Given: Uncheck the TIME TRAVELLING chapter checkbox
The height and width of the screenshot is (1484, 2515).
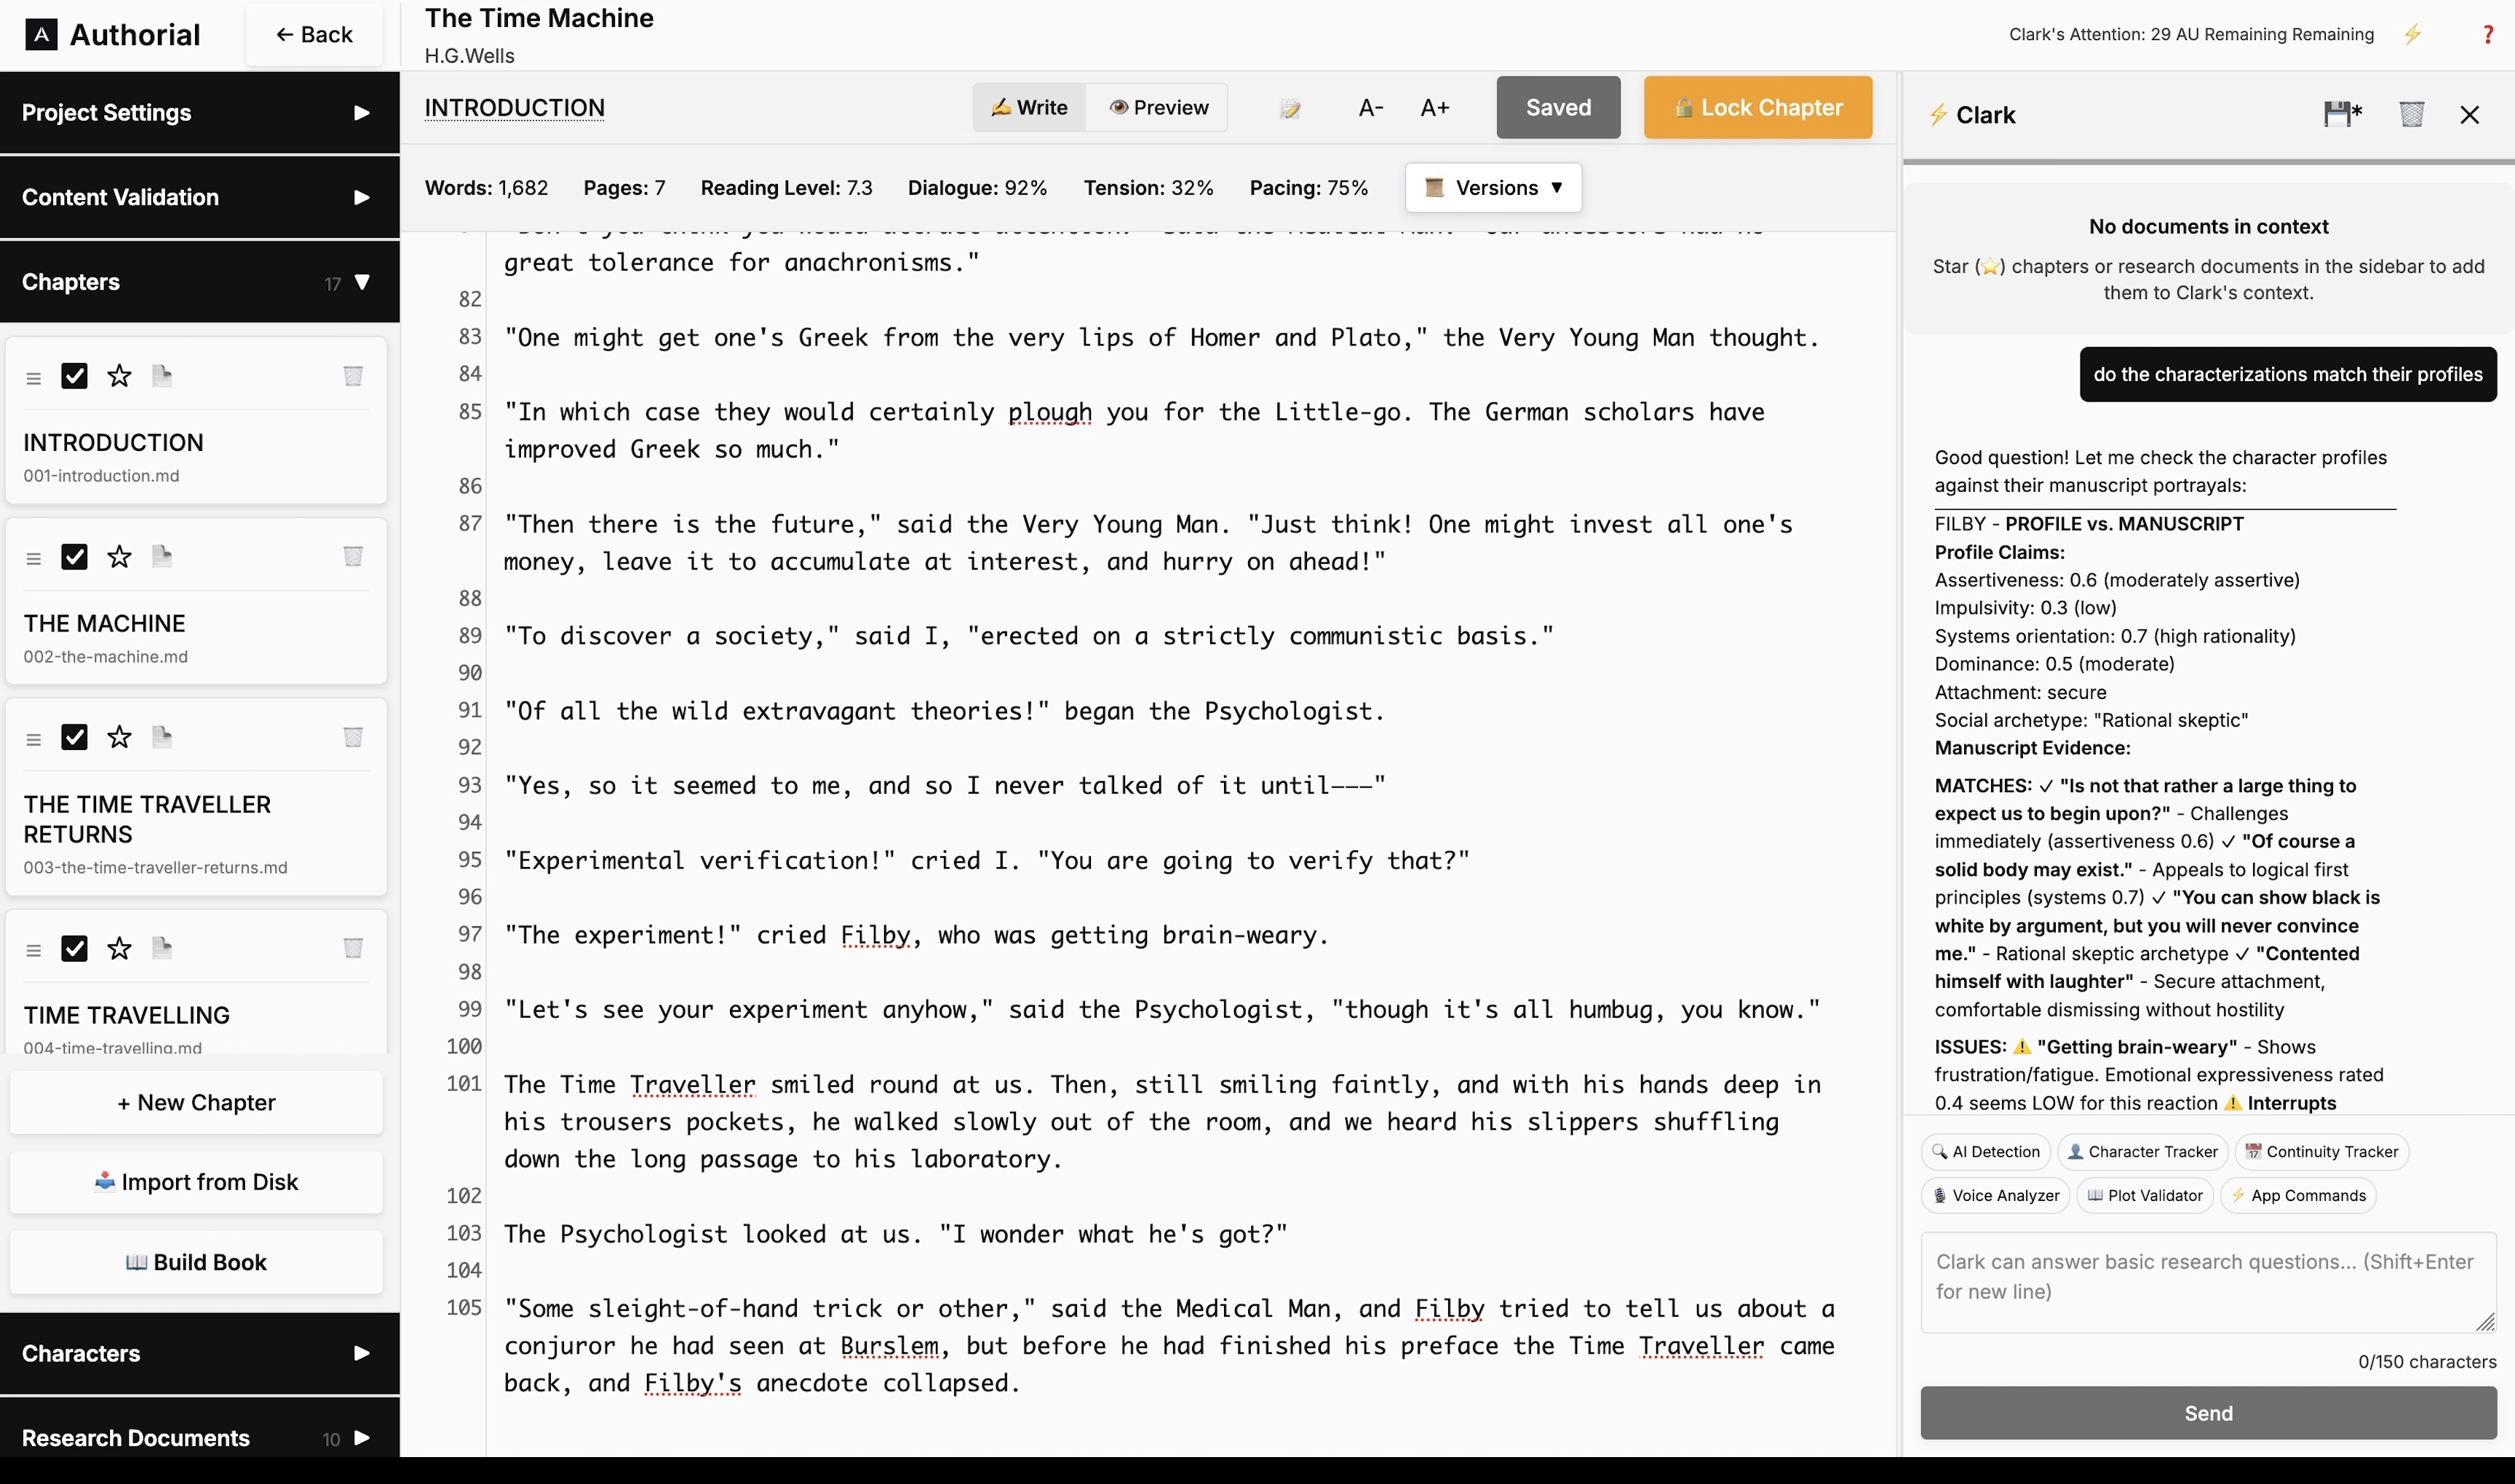Looking at the screenshot, I should (75, 948).
